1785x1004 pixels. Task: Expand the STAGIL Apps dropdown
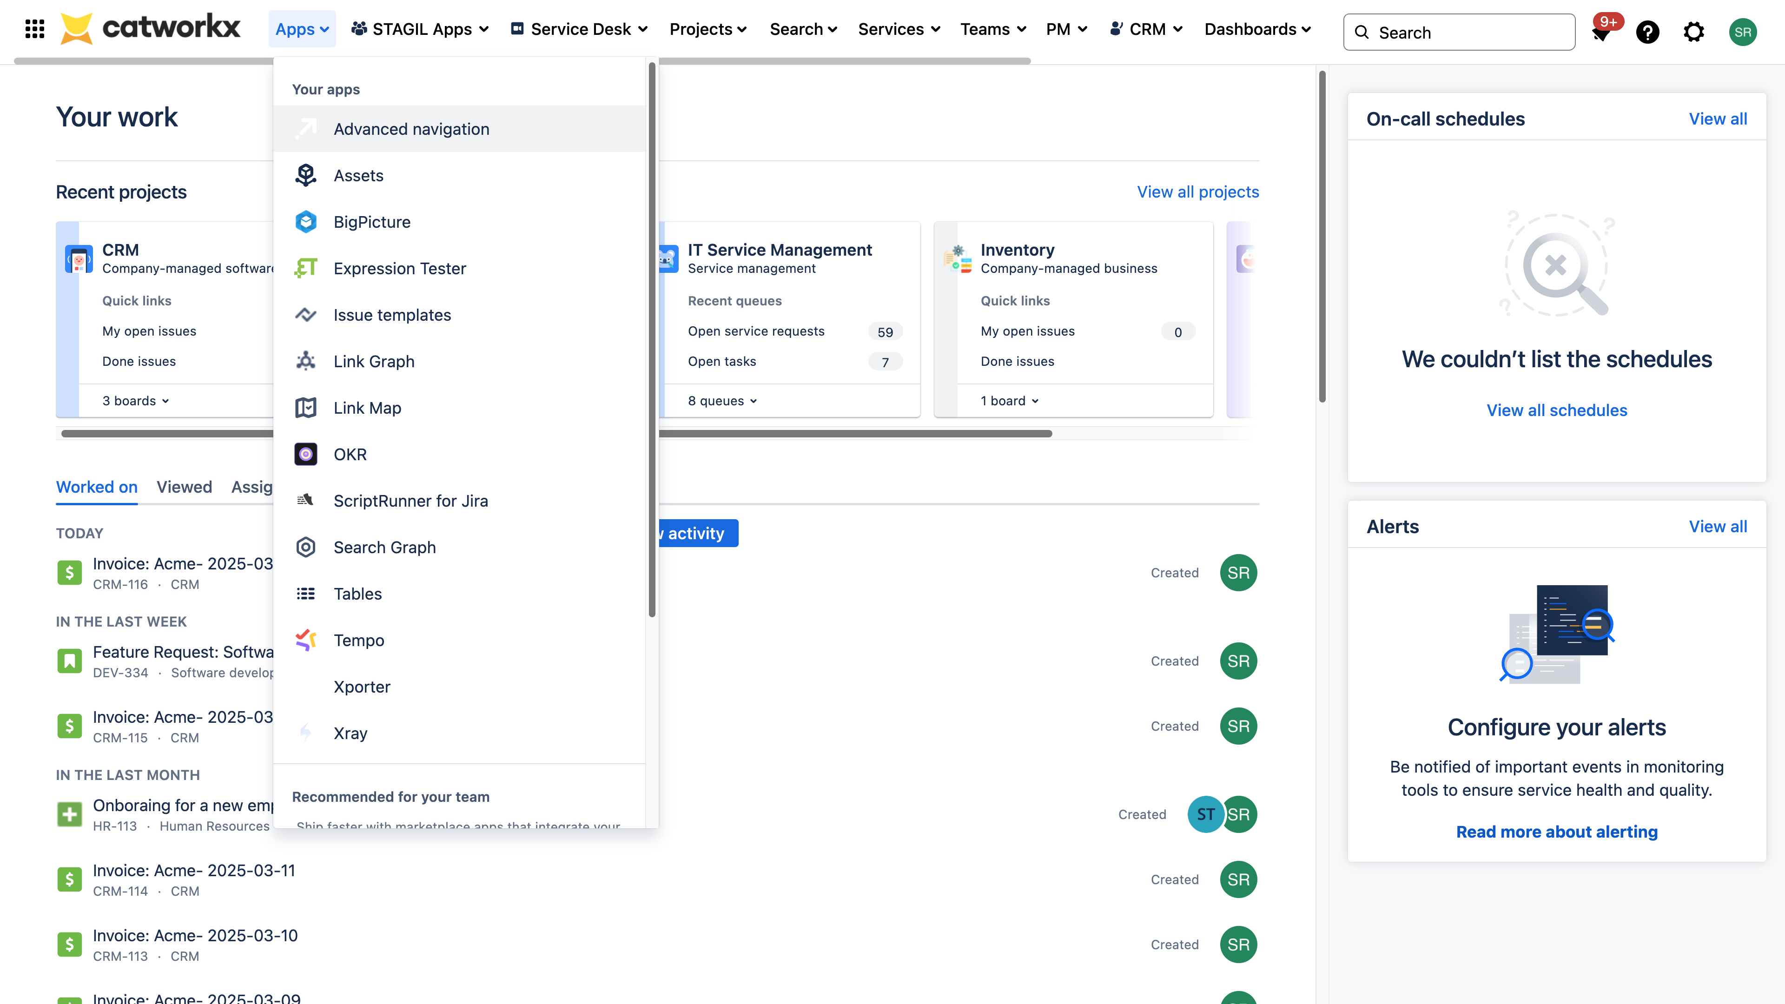click(421, 29)
